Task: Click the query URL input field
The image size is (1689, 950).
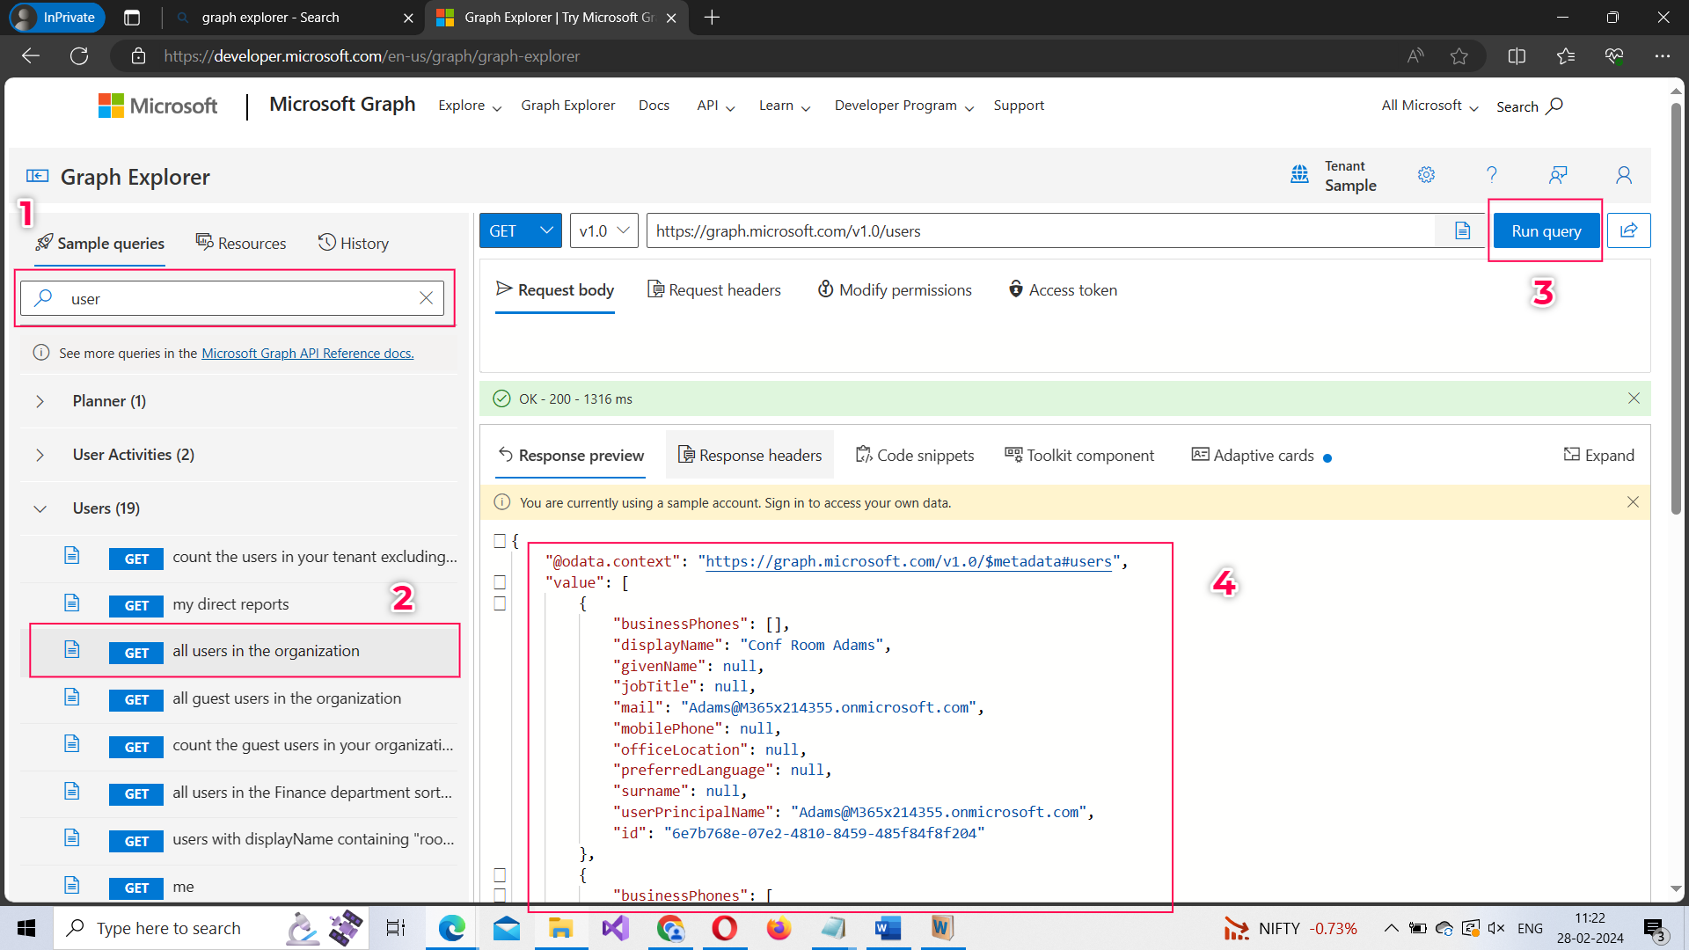Action: coord(1041,230)
